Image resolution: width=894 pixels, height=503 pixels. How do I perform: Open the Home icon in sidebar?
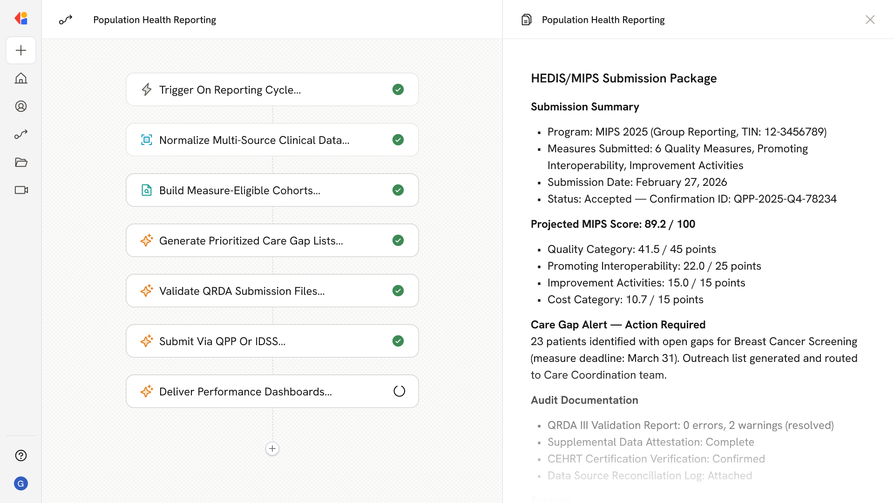click(21, 78)
